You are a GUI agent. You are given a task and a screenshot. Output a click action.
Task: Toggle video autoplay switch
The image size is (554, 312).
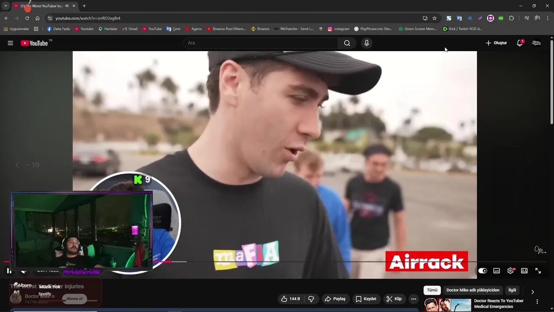coord(483,271)
